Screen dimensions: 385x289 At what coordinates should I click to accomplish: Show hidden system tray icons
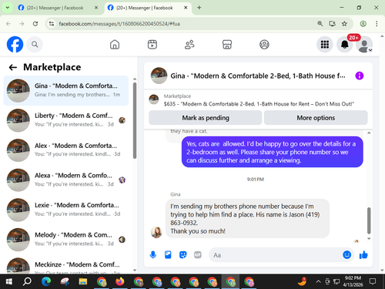318,282
